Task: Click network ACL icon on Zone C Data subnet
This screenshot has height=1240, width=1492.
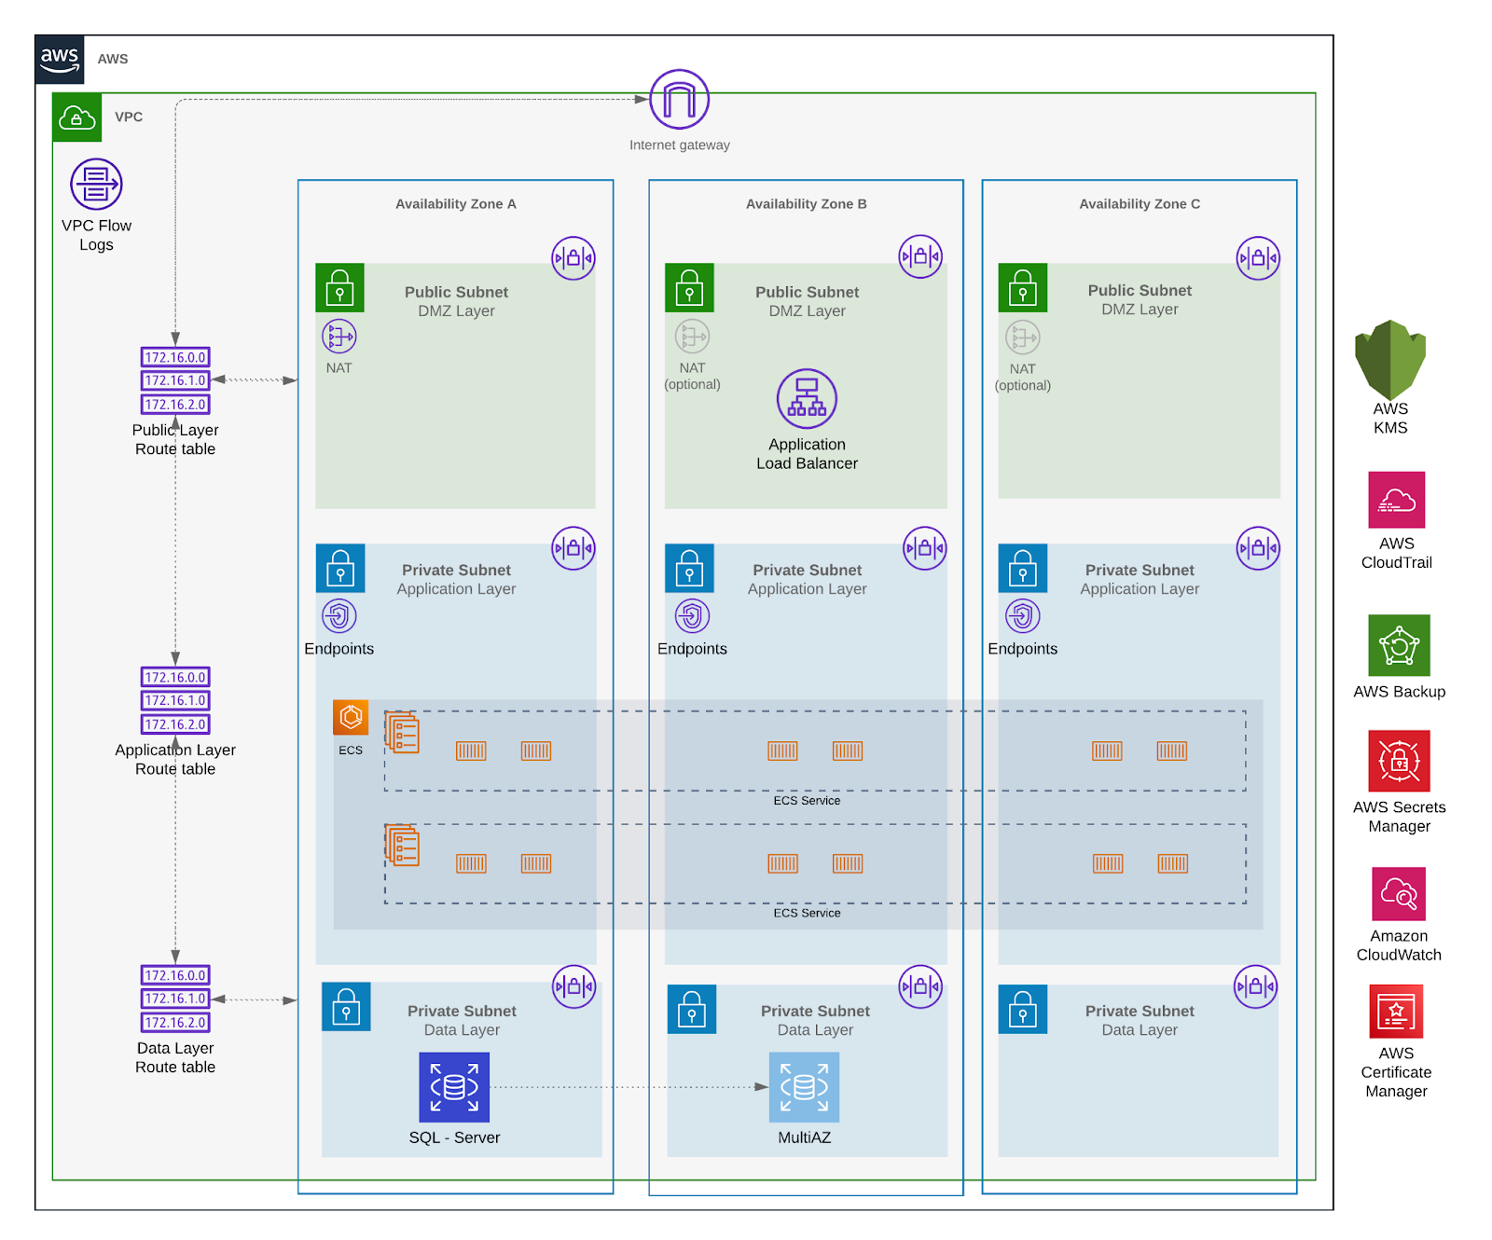Action: tap(1255, 986)
